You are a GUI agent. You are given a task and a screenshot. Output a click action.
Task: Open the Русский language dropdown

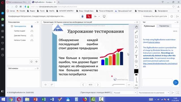coord(125,93)
